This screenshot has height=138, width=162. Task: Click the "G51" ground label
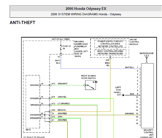pos(119,95)
